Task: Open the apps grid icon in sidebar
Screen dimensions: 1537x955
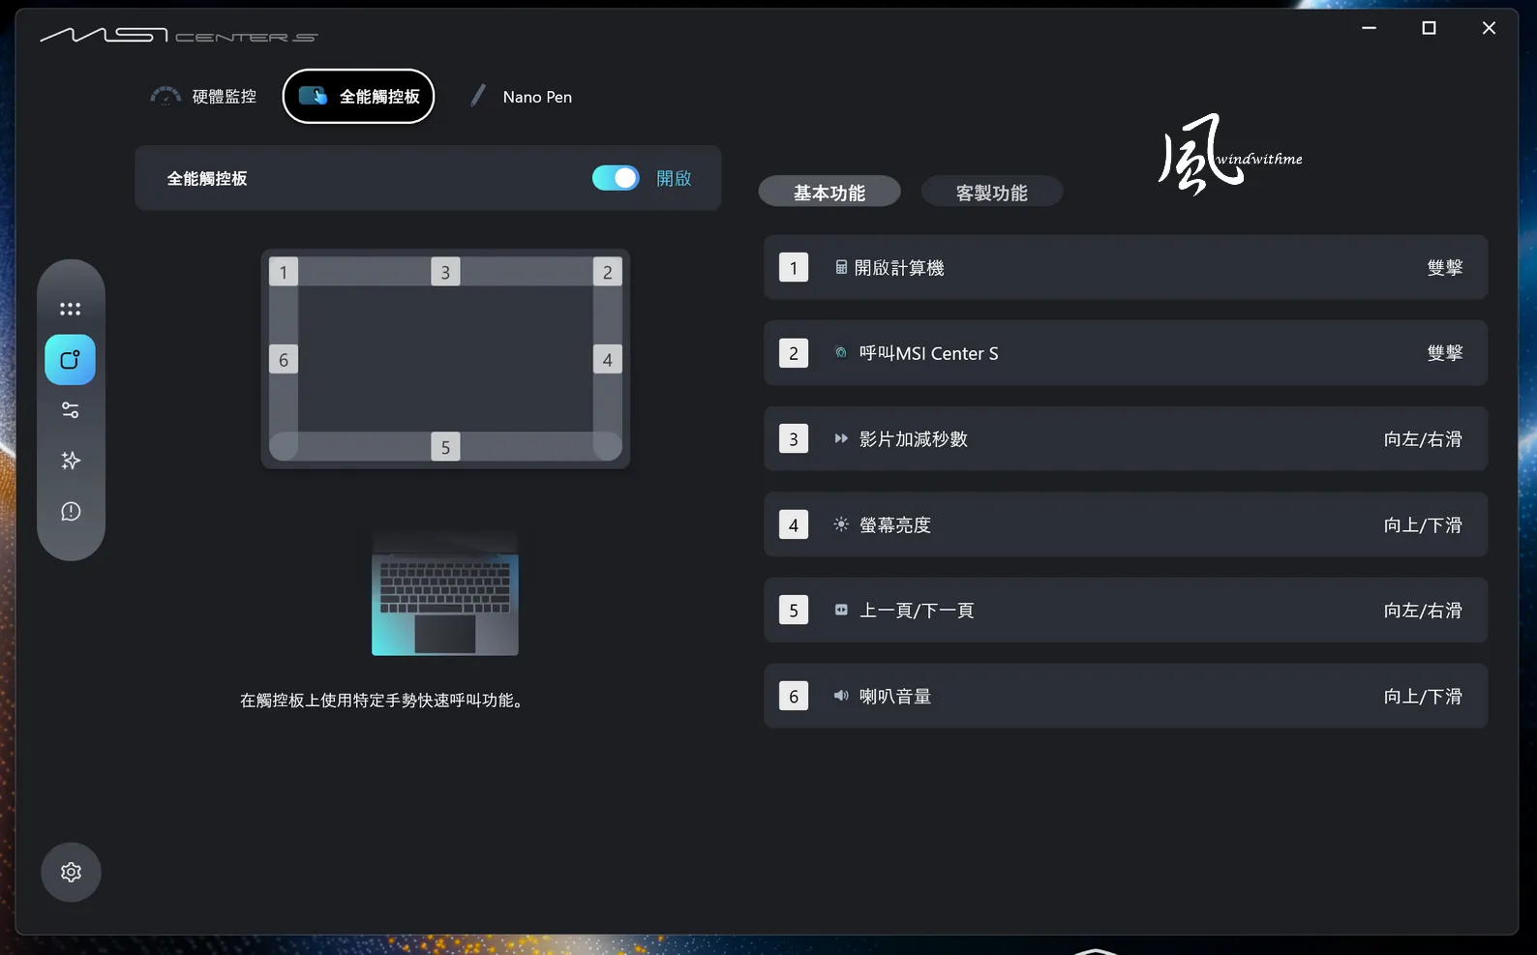Action: (x=71, y=310)
